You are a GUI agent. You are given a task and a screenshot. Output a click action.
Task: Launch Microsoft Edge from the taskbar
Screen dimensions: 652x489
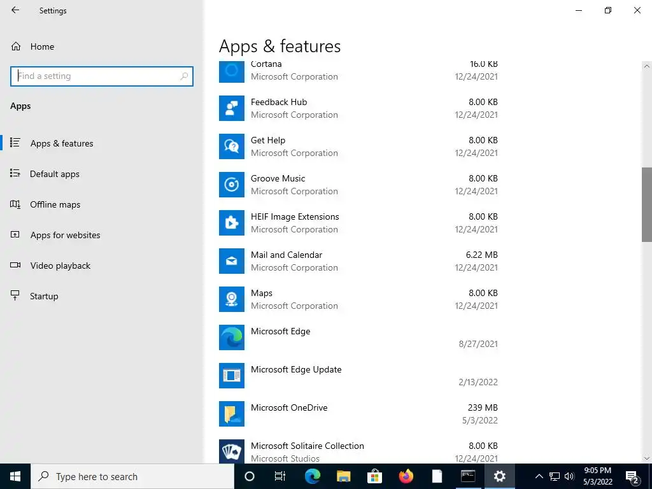312,476
